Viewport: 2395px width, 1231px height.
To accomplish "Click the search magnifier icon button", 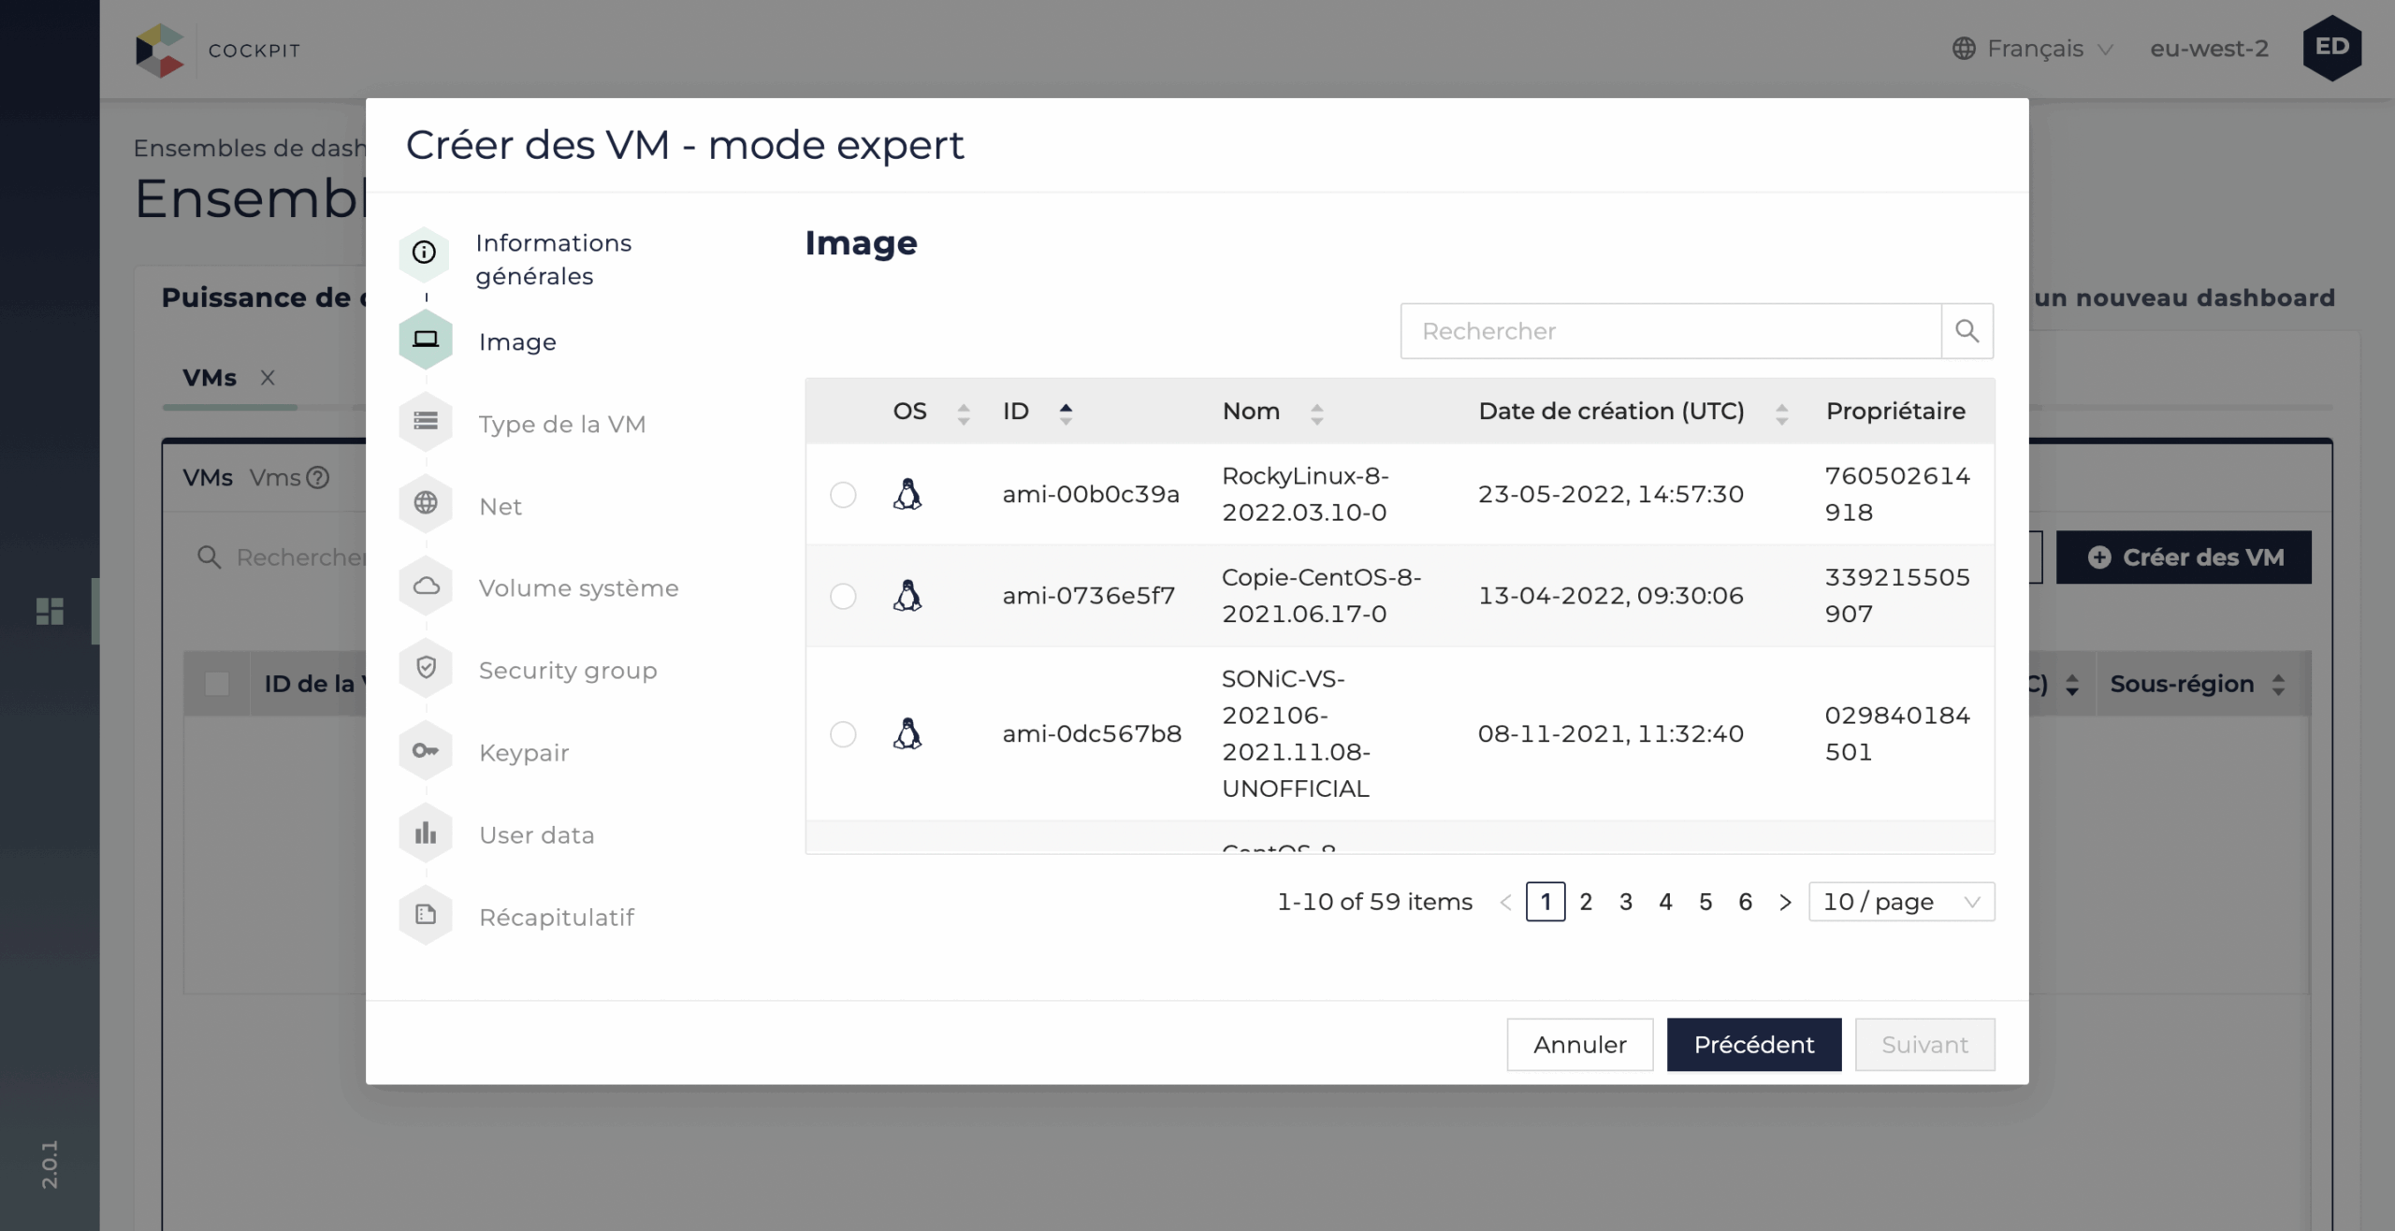I will (1967, 331).
